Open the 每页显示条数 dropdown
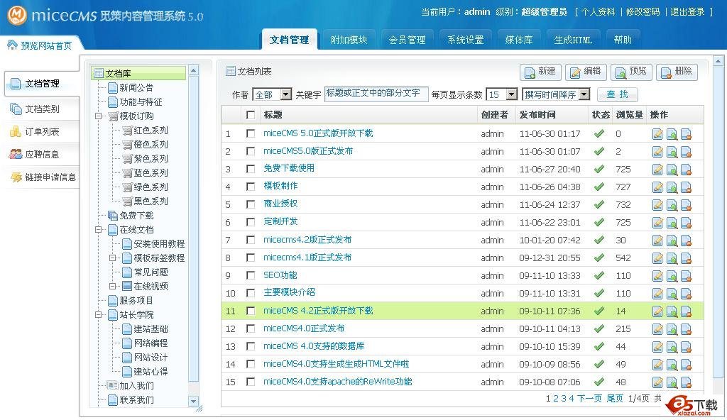This screenshot has height=420, width=727. 501,94
